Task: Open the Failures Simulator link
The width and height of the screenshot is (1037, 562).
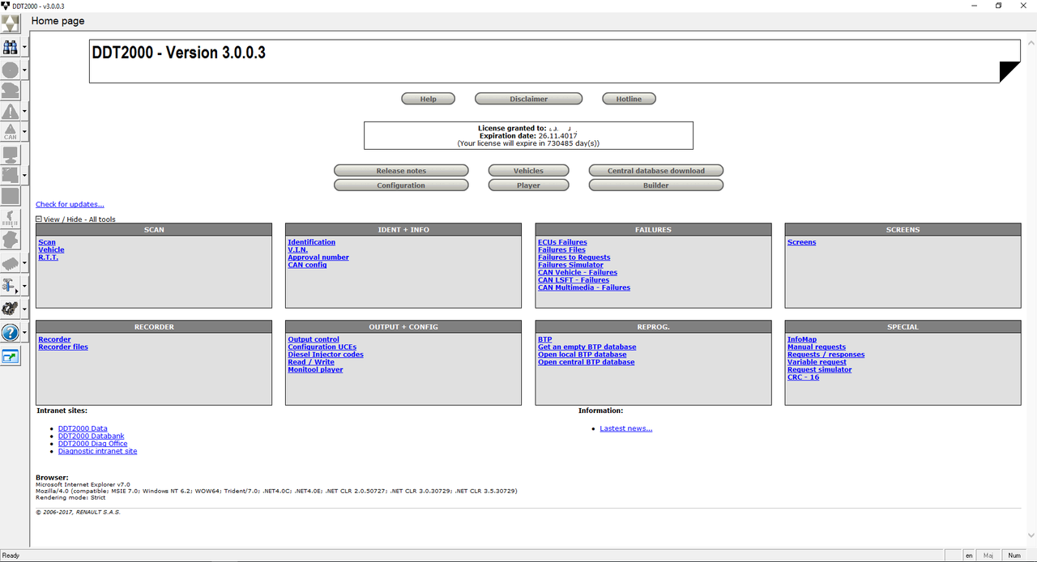Action: (x=570, y=265)
